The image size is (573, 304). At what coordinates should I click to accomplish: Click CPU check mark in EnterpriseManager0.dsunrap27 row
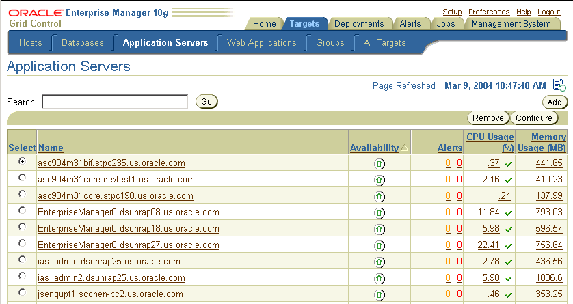coord(508,246)
